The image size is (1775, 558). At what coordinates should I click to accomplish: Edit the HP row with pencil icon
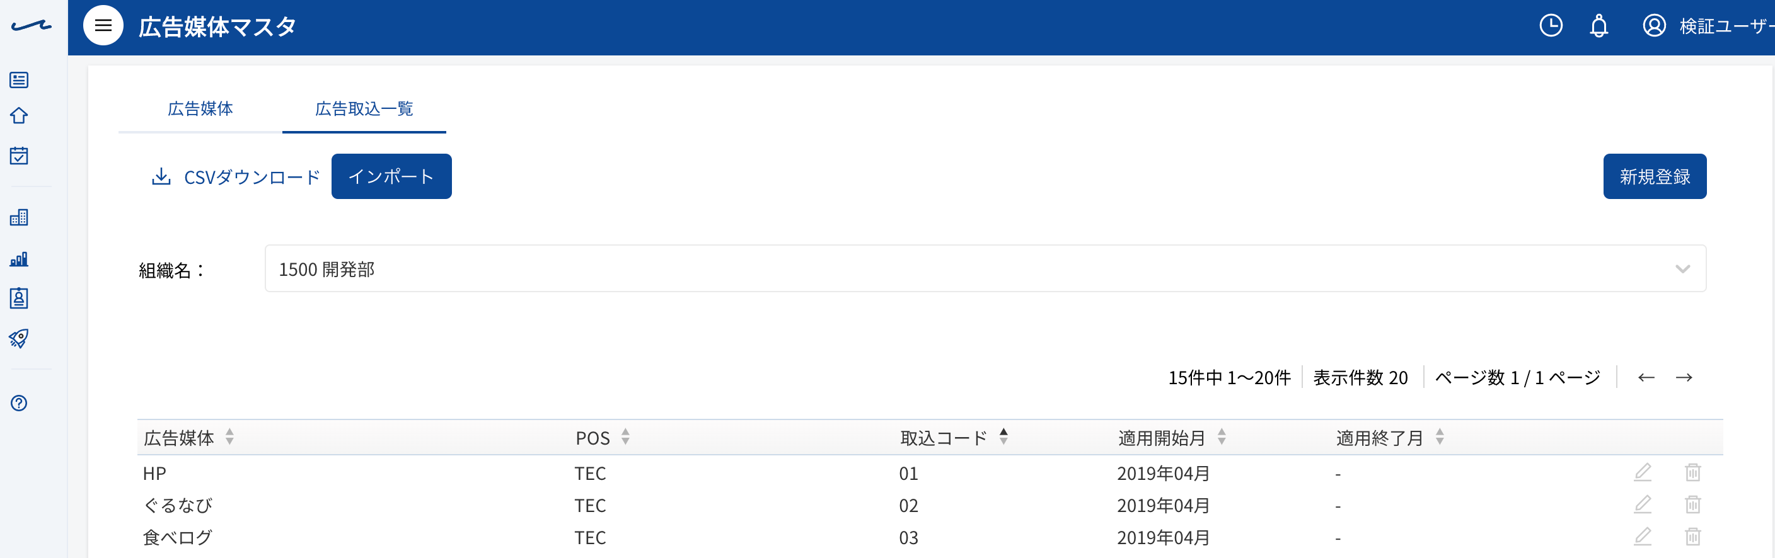1643,472
